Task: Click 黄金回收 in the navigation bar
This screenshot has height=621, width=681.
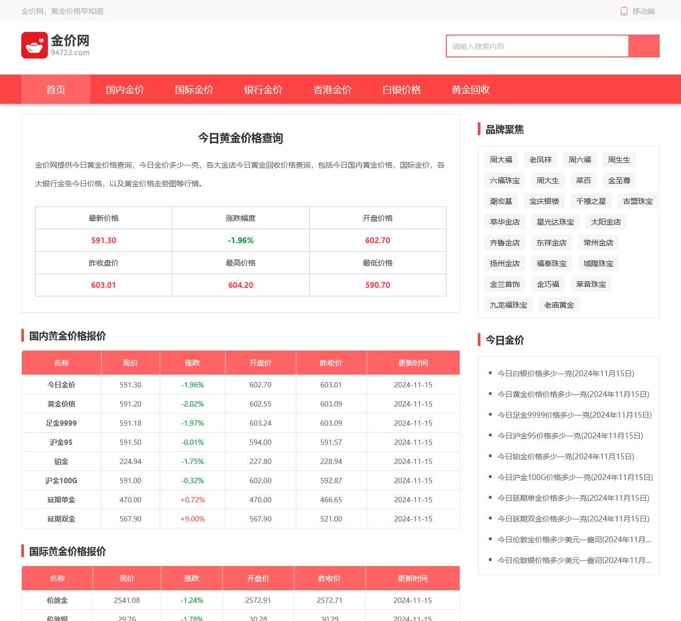Action: pyautogui.click(x=471, y=89)
